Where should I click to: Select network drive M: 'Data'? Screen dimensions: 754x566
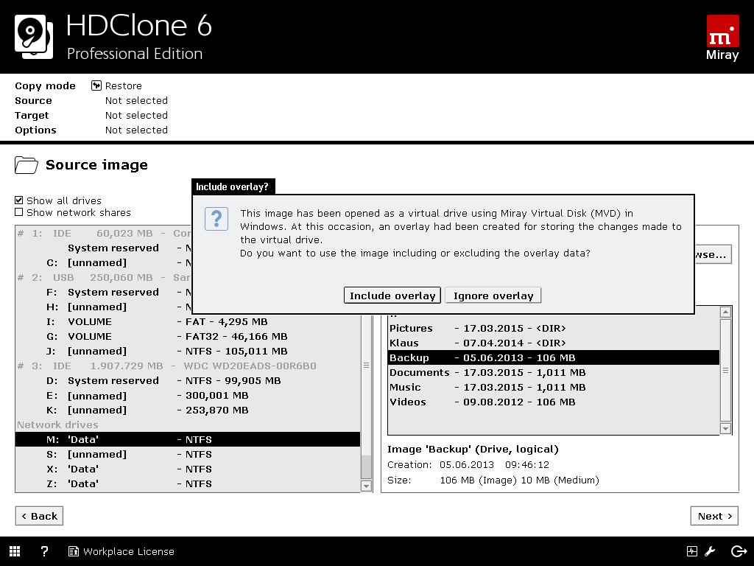(188, 439)
